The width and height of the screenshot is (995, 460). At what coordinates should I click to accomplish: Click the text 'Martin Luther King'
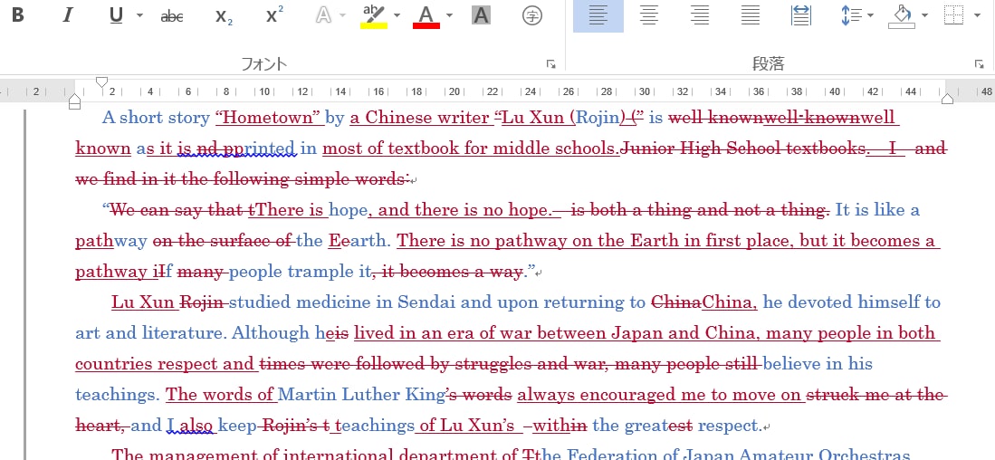361,395
